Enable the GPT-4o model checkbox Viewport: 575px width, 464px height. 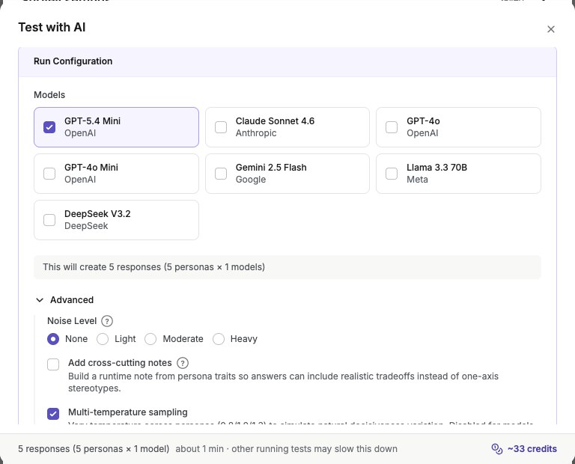click(x=392, y=127)
